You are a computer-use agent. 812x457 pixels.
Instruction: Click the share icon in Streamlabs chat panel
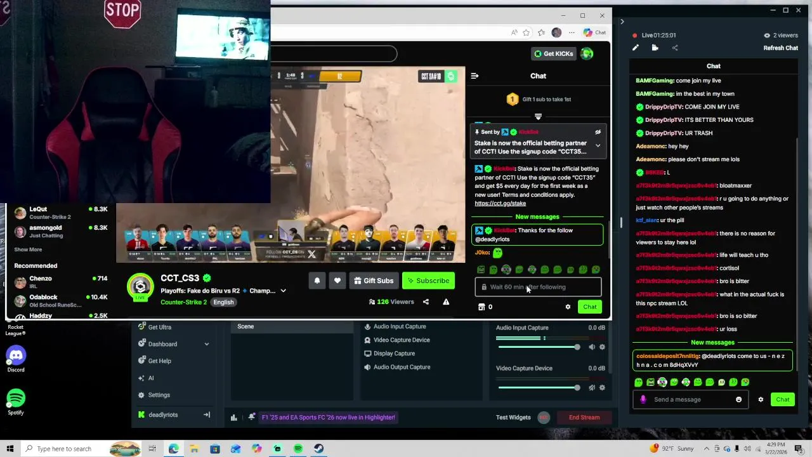click(675, 48)
